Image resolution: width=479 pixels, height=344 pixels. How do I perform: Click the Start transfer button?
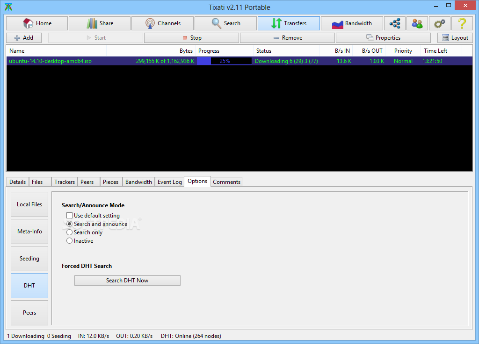95,38
